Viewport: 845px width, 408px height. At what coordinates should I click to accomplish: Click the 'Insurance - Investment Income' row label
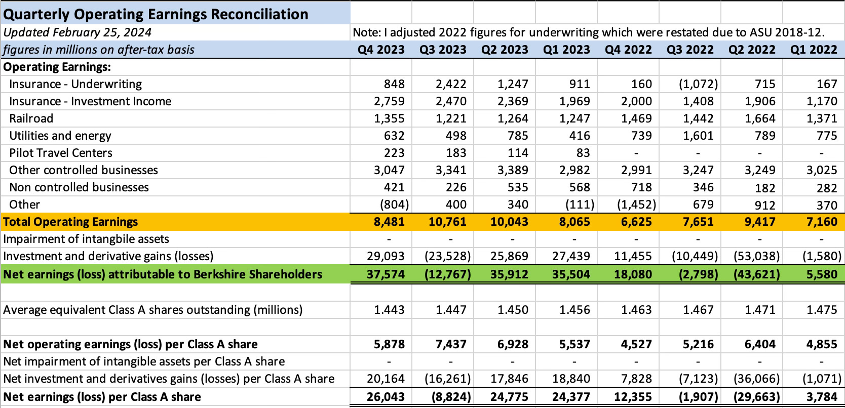(x=90, y=101)
